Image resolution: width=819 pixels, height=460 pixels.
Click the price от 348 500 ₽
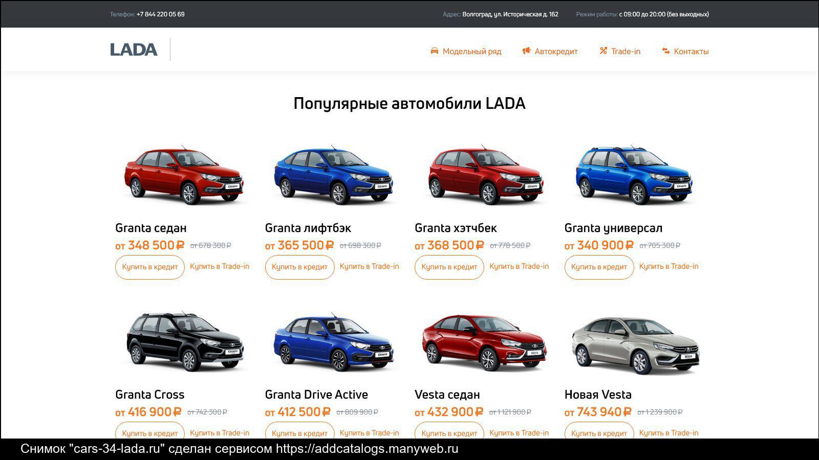[x=149, y=245]
